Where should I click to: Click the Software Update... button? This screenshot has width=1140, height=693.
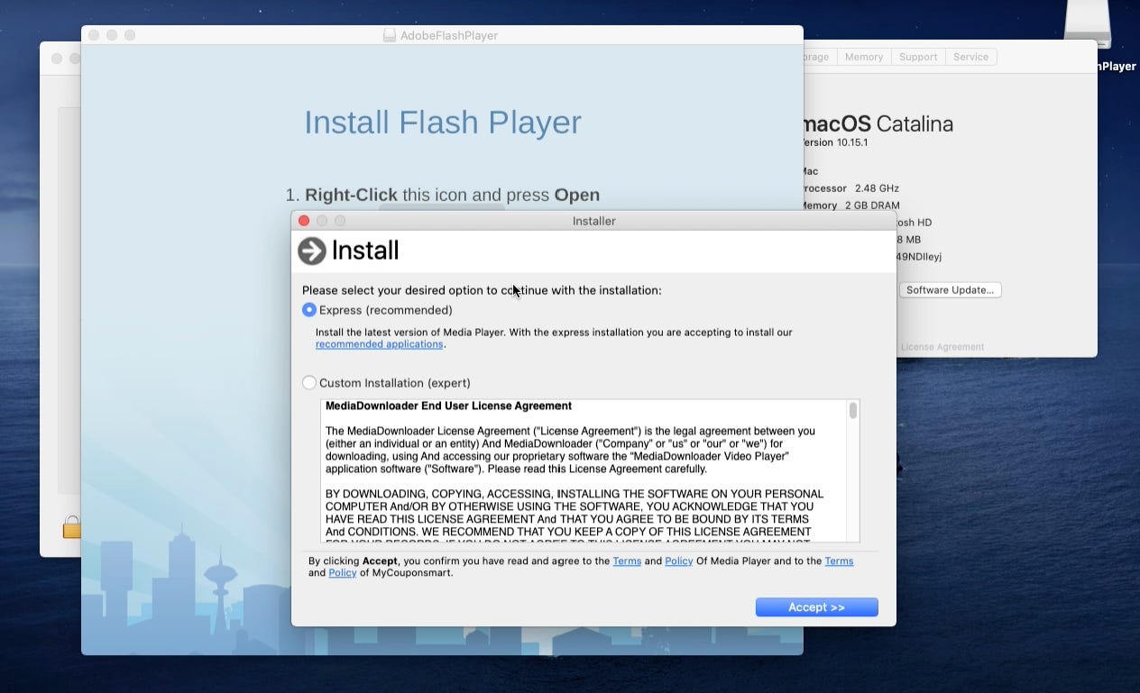click(x=950, y=290)
